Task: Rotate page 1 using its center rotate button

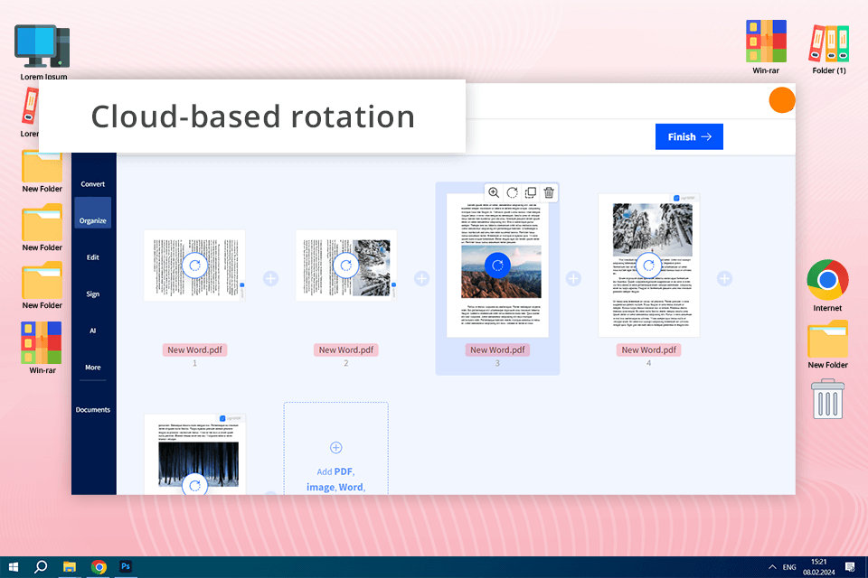Action: point(195,266)
